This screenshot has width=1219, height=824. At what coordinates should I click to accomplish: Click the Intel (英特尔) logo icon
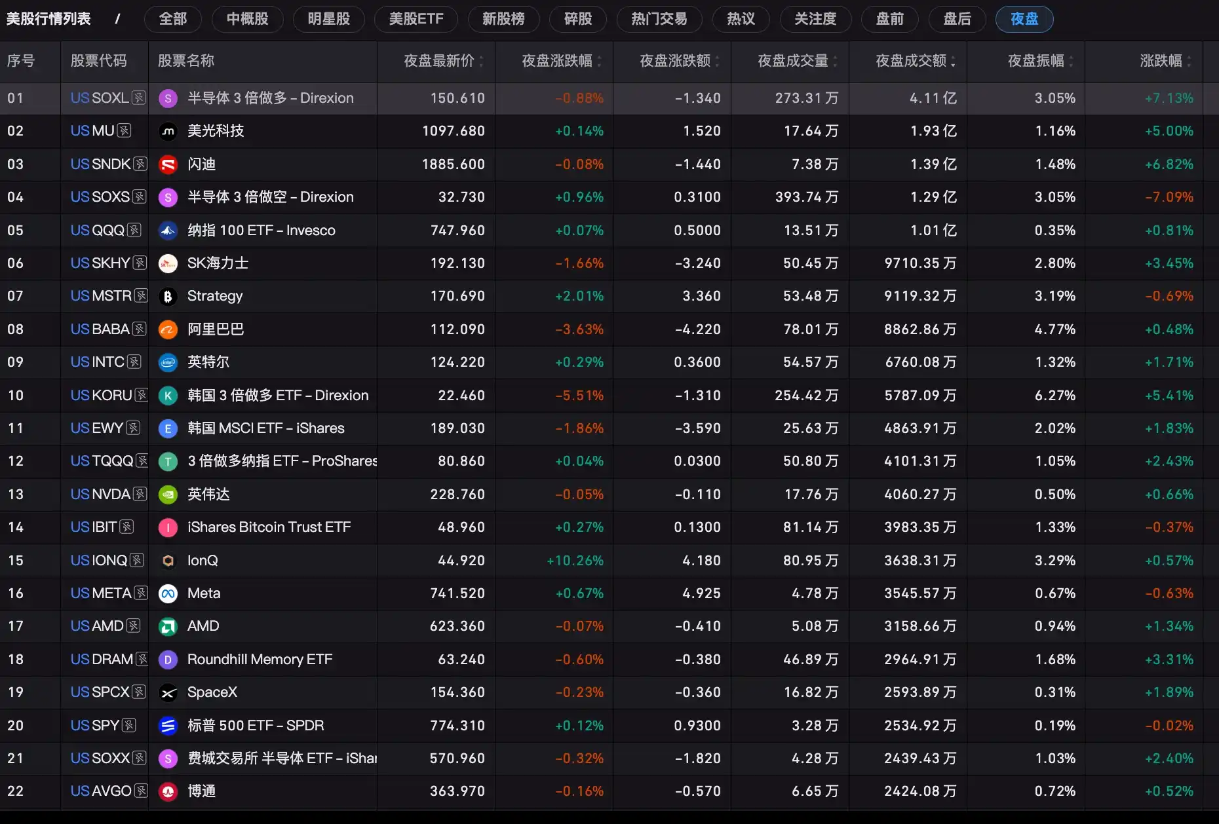pos(168,362)
